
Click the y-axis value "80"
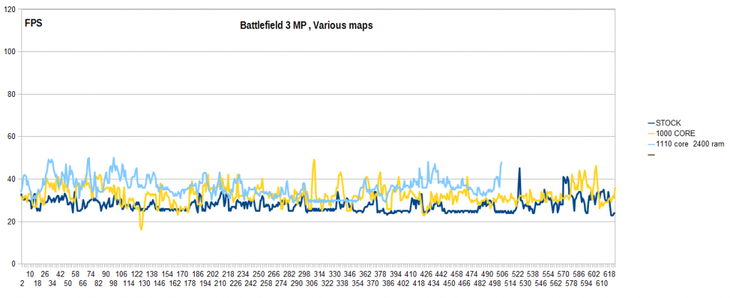point(10,95)
